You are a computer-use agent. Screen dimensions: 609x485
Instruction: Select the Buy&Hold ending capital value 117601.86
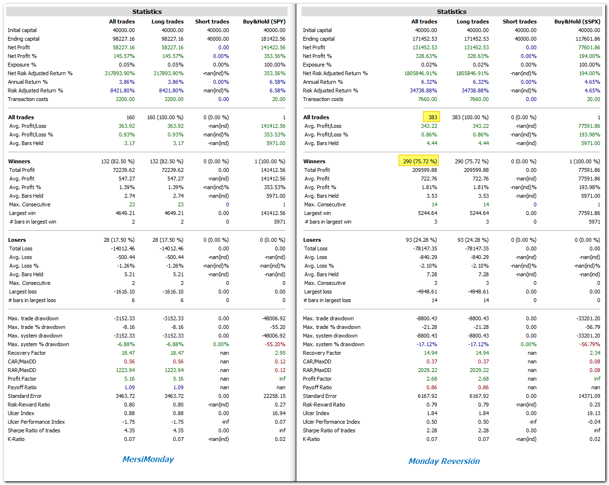pos(587,39)
